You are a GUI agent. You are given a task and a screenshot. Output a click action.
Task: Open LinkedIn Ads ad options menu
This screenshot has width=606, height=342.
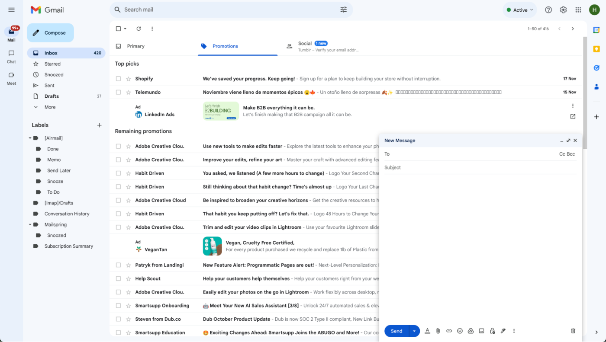point(573,105)
